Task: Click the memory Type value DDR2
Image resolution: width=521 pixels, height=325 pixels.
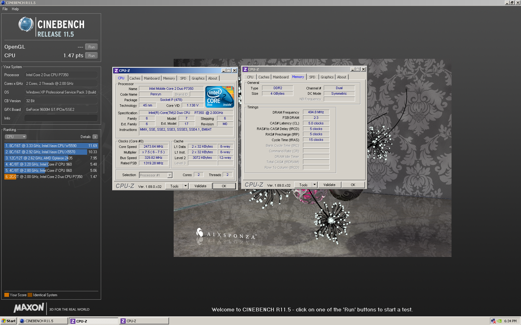Action: [x=278, y=88]
